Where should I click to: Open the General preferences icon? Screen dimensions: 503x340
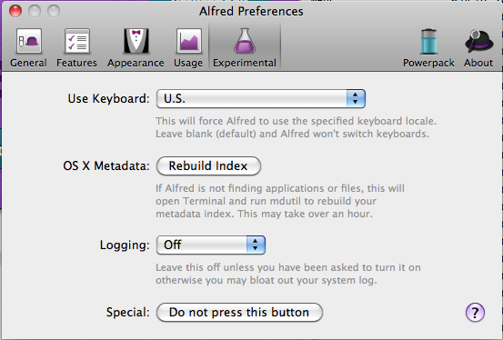(x=28, y=41)
